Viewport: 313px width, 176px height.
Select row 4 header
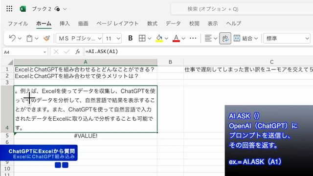click(x=7, y=109)
